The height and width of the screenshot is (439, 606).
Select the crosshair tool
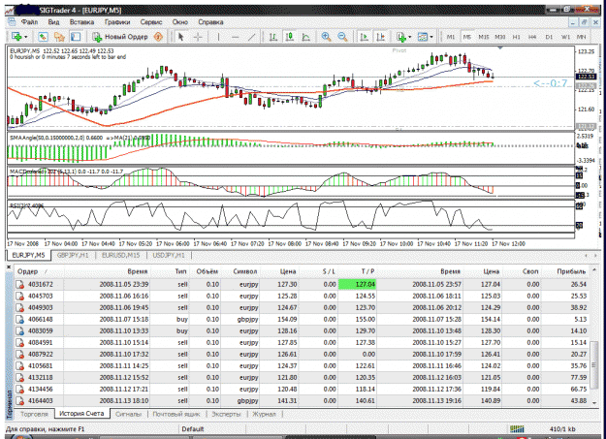click(198, 37)
